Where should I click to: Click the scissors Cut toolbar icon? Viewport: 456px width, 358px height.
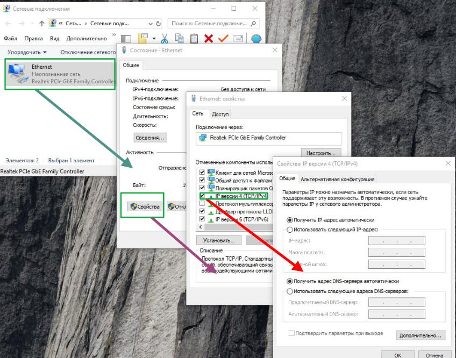pyautogui.click(x=165, y=39)
